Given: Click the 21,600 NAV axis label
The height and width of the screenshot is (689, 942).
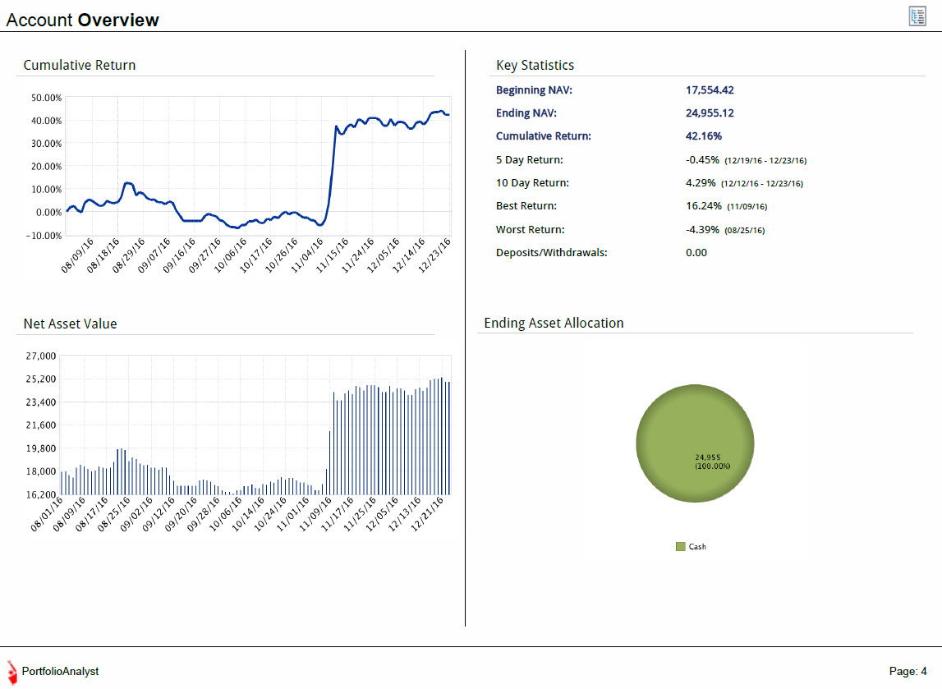Looking at the screenshot, I should (41, 425).
